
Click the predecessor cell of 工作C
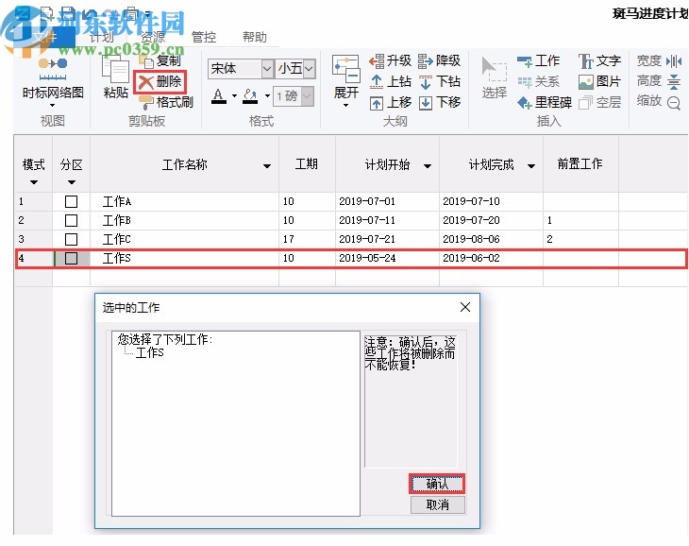pos(580,239)
